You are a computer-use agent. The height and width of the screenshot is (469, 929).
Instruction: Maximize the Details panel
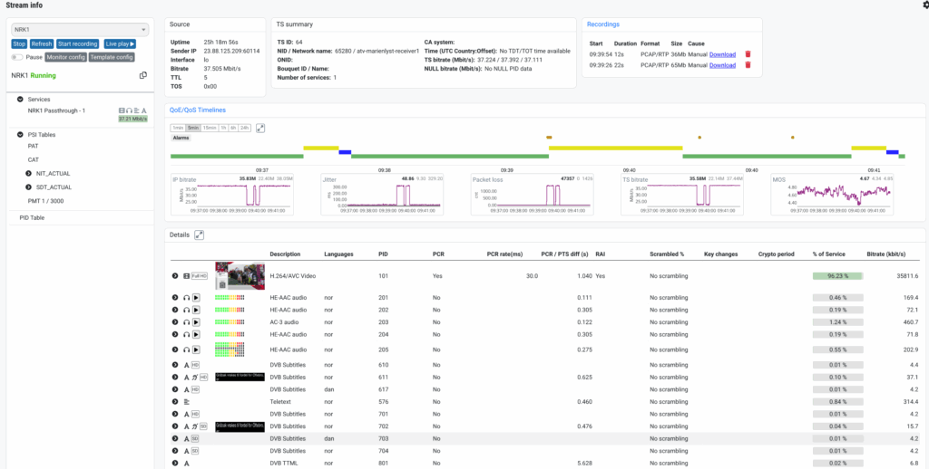[x=200, y=234]
